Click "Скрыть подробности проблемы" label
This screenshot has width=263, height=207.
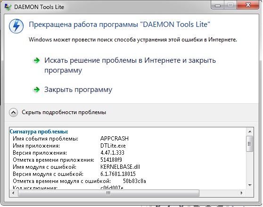coord(64,112)
